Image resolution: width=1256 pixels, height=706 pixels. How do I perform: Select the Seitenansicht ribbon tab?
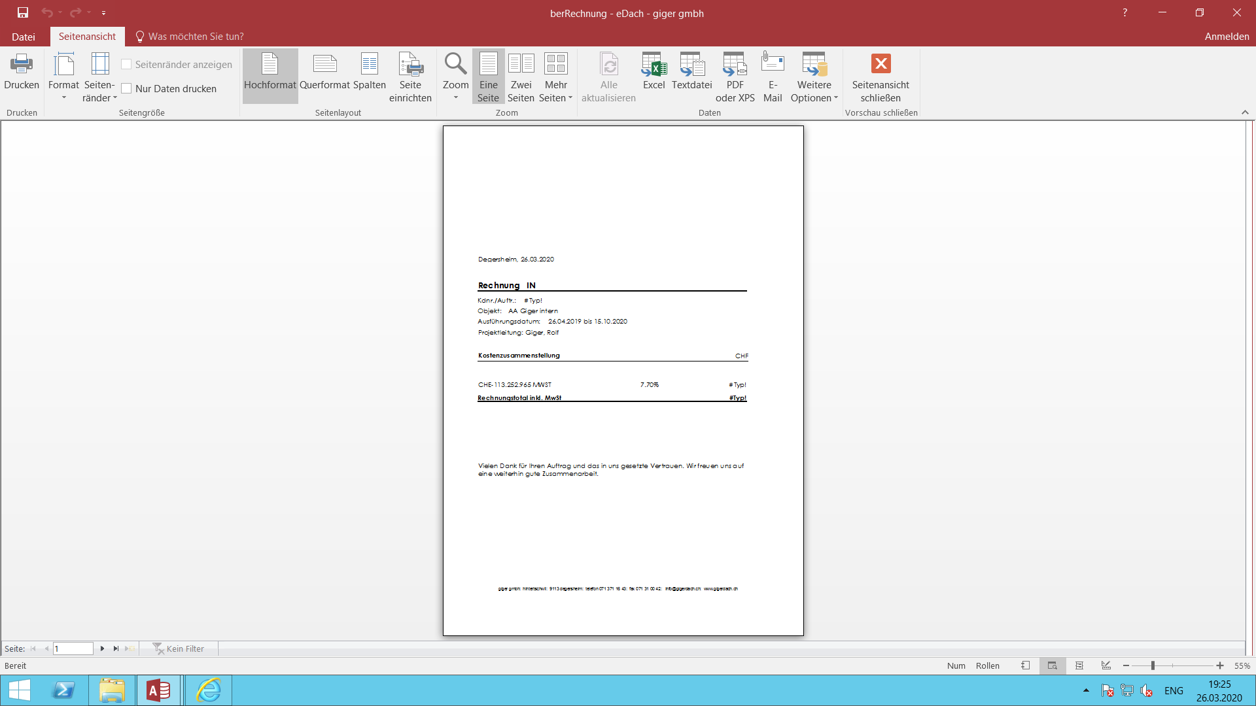(87, 37)
